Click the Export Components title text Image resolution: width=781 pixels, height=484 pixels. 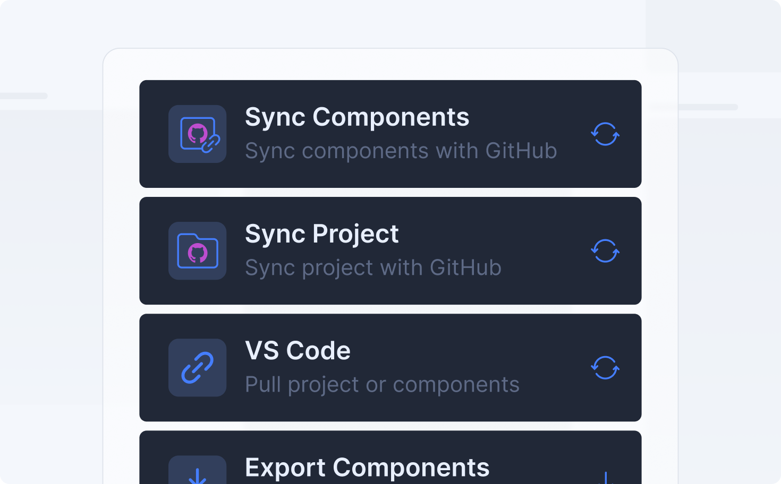click(x=367, y=468)
